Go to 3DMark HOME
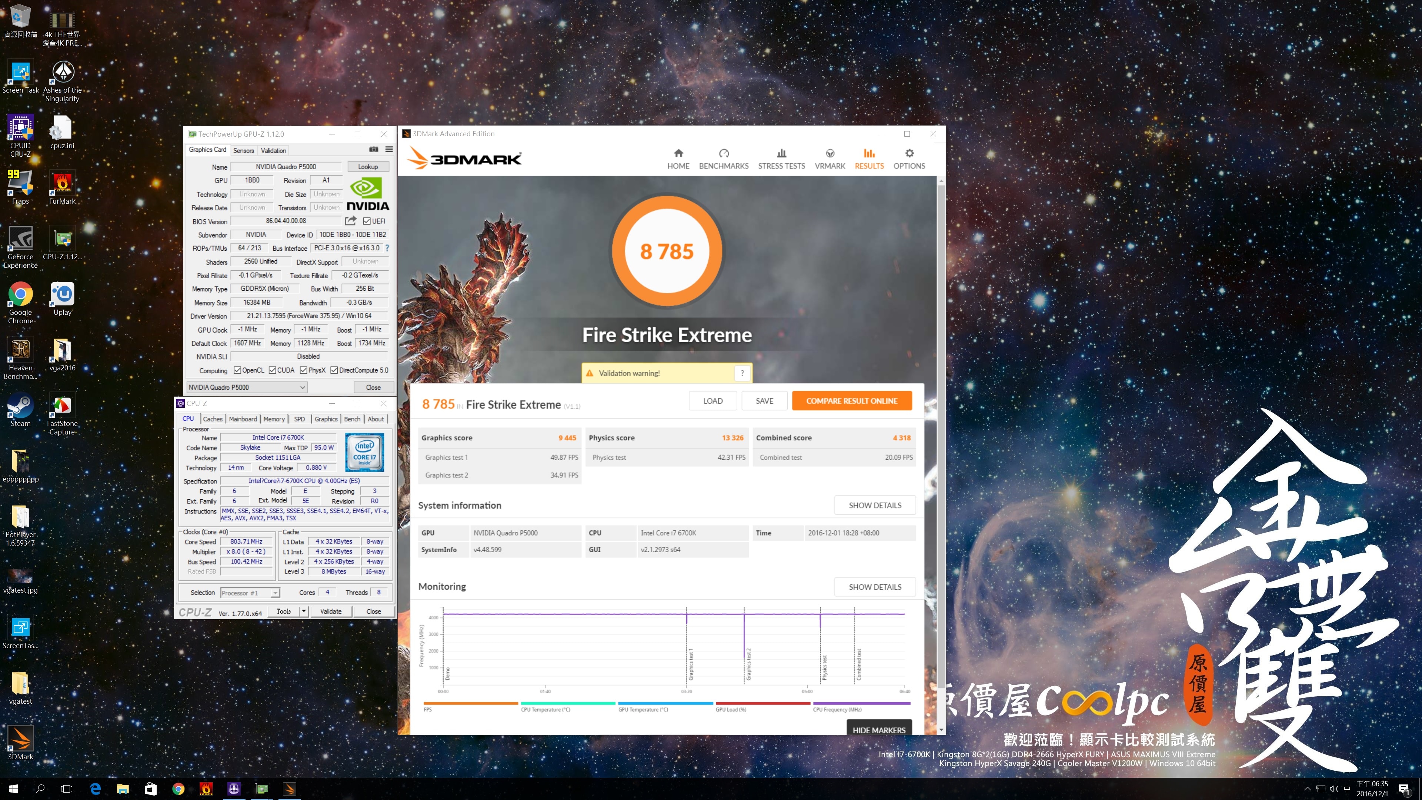The width and height of the screenshot is (1422, 800). pos(678,159)
